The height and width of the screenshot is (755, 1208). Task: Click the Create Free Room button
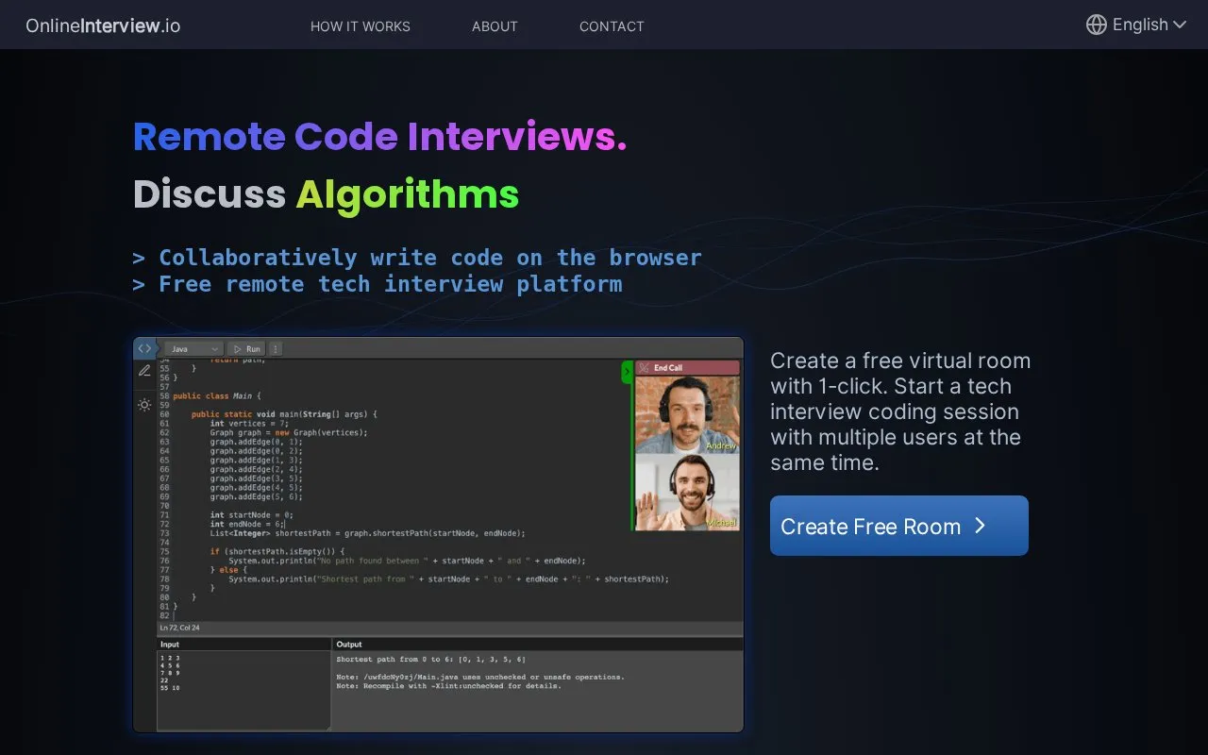point(899,526)
